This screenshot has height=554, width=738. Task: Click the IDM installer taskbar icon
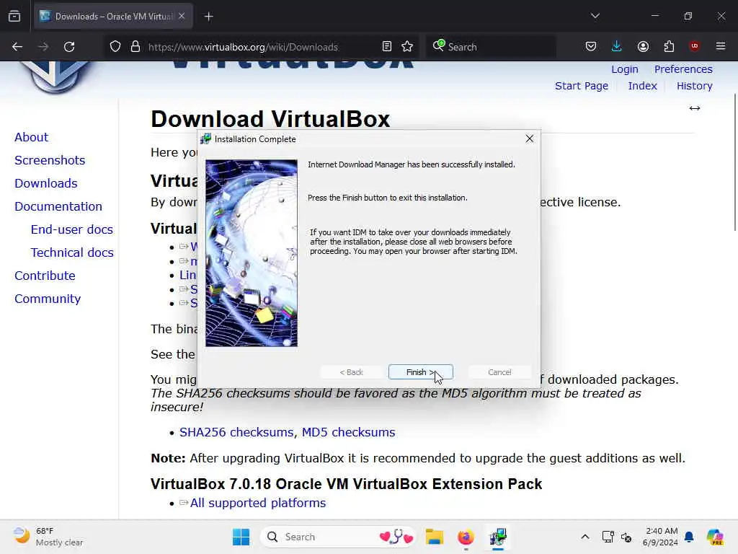tap(497, 537)
